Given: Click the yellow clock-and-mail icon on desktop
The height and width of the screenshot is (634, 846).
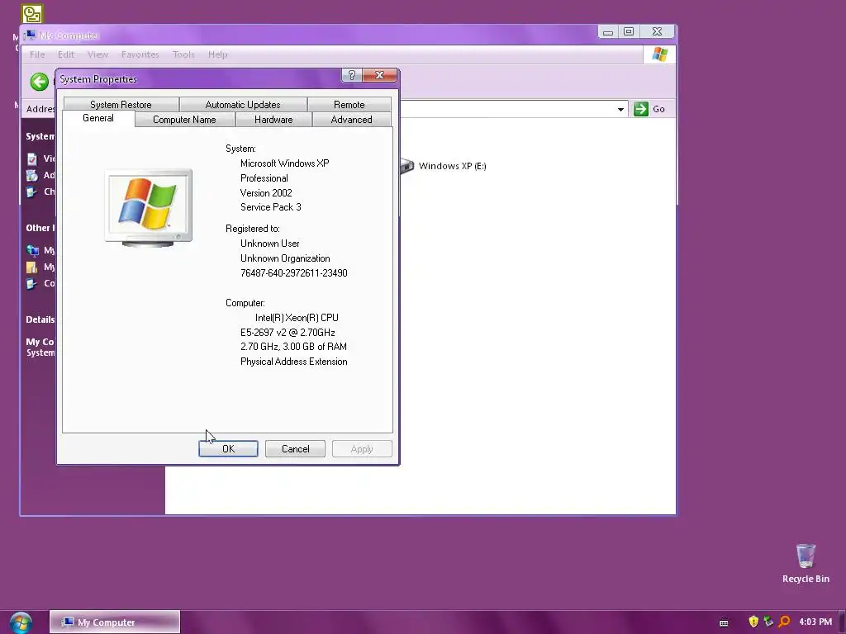Looking at the screenshot, I should pos(32,13).
